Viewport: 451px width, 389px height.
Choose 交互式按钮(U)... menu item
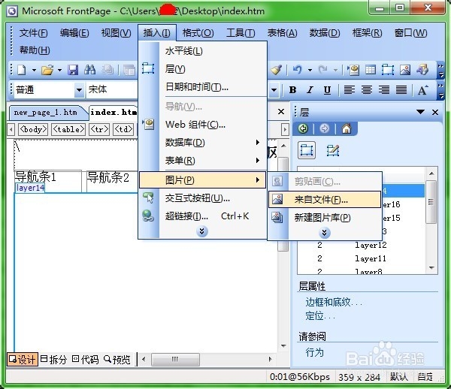click(x=202, y=198)
